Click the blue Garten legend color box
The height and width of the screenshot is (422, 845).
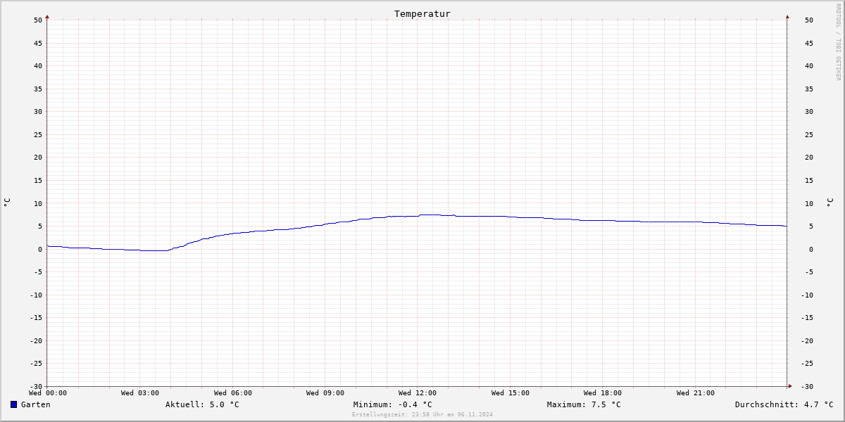click(13, 404)
